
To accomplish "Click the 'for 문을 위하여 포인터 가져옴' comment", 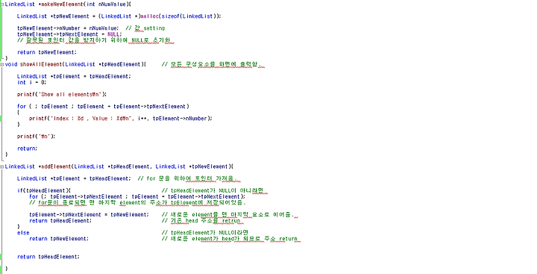I will (189, 178).
